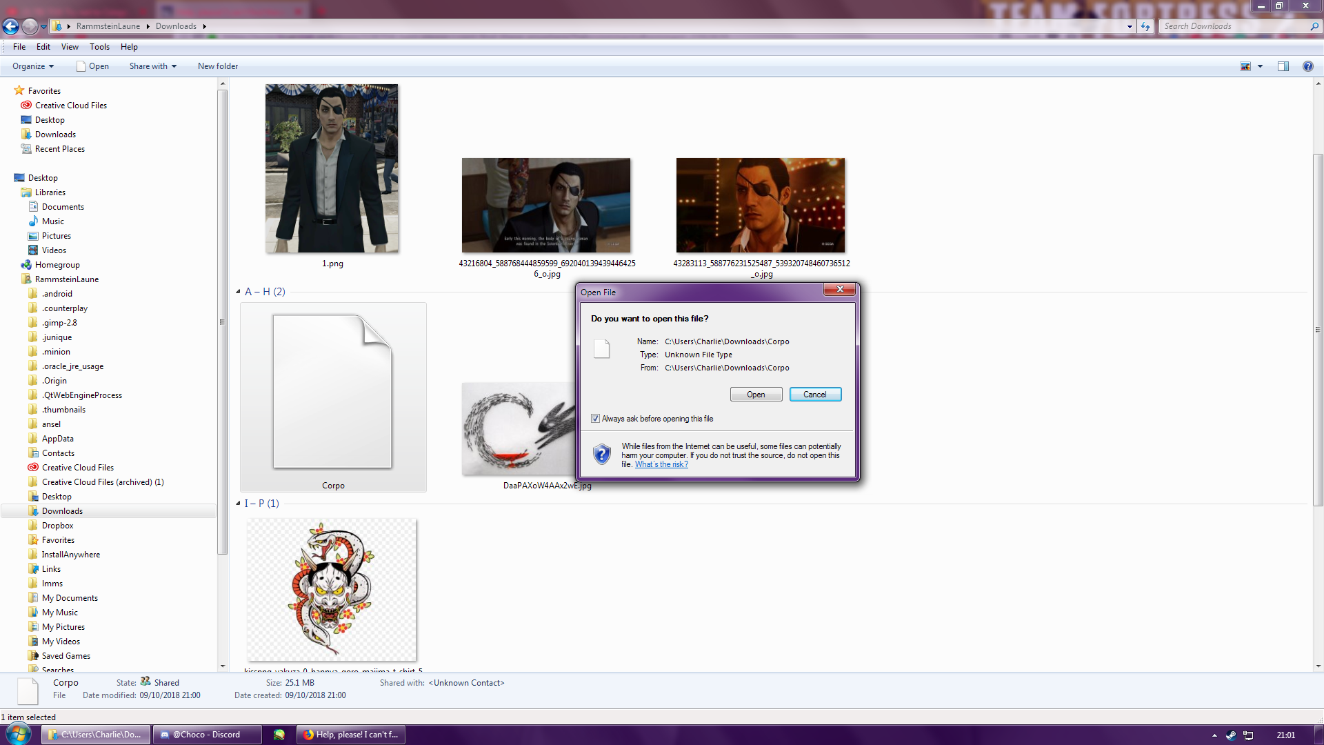Open the Explorer taskbar window button
The image size is (1324, 745).
pos(96,735)
